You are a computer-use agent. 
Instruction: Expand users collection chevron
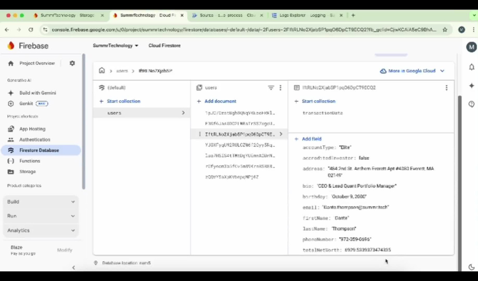(x=183, y=113)
